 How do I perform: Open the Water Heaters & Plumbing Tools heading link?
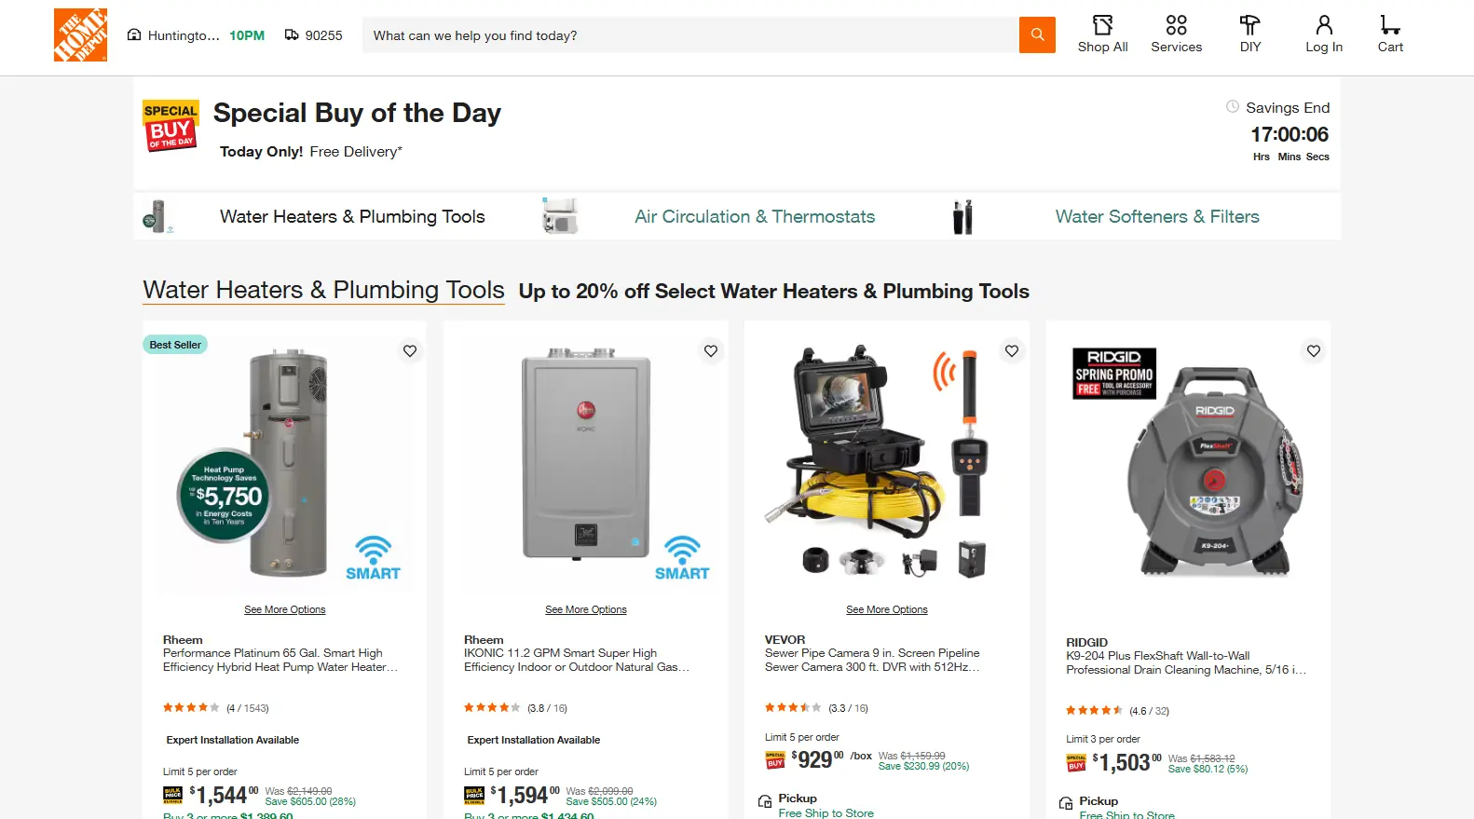[x=323, y=290]
